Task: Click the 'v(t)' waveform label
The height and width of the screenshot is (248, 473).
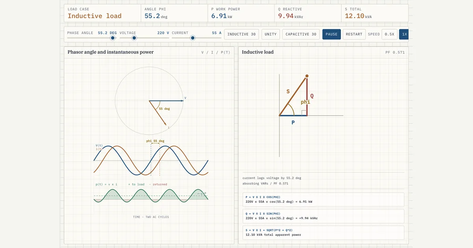Action: [x=99, y=145]
